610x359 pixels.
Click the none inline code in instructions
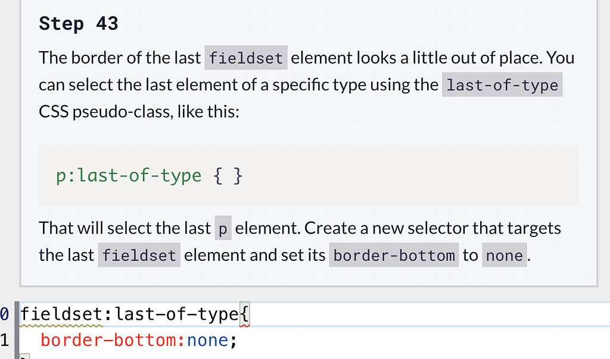tap(504, 256)
